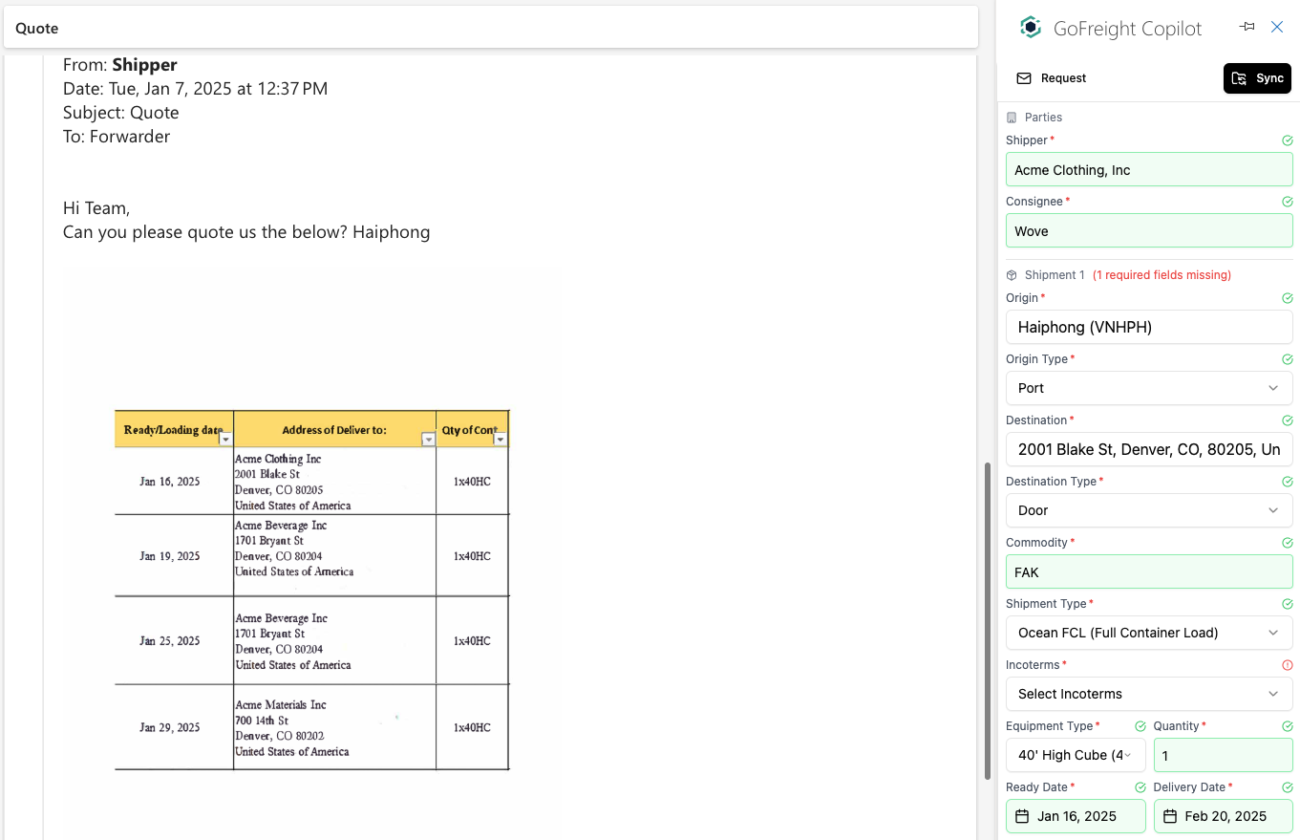Viewport: 1300px width, 840px height.
Task: Click the Quote panel title
Action: 37,28
